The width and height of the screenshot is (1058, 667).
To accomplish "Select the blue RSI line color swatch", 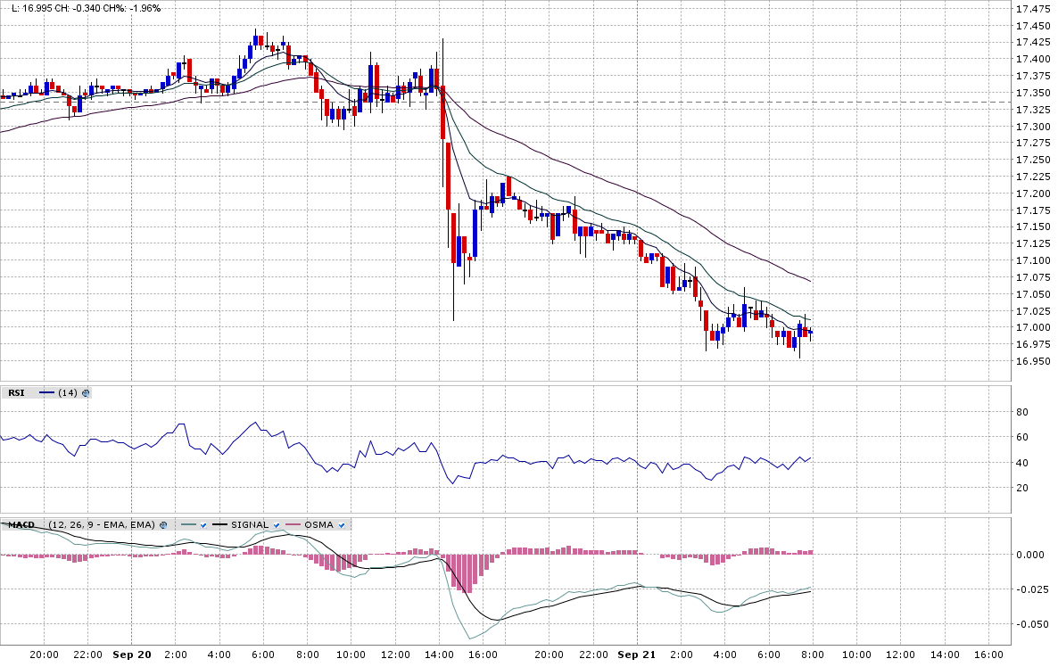I will point(47,392).
